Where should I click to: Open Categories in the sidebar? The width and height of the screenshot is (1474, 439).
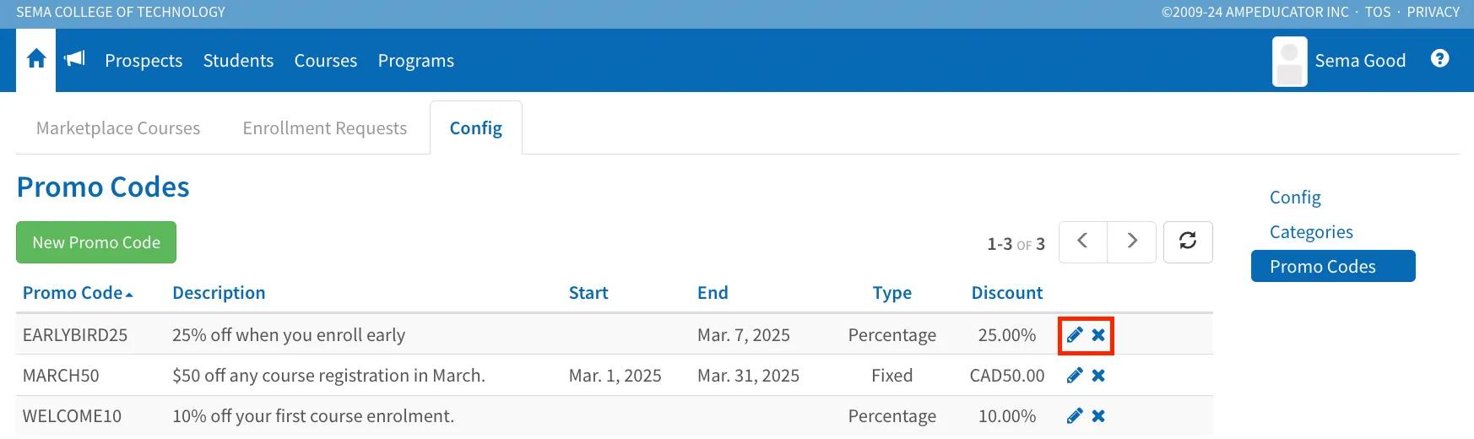(x=1311, y=232)
